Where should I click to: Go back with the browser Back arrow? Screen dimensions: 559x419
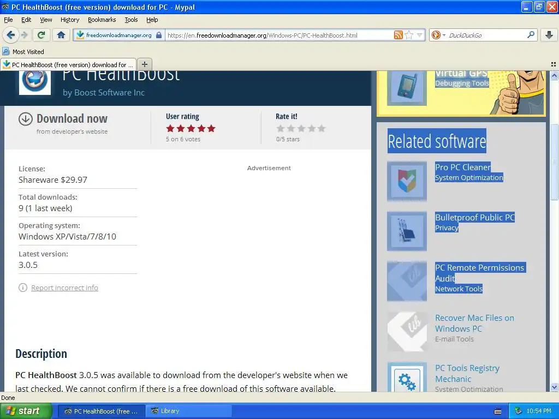pos(10,35)
